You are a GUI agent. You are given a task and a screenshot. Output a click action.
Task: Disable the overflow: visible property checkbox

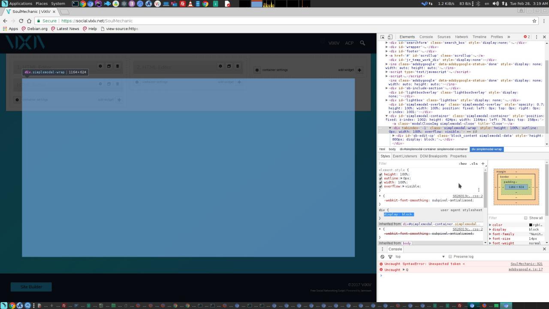point(380,186)
